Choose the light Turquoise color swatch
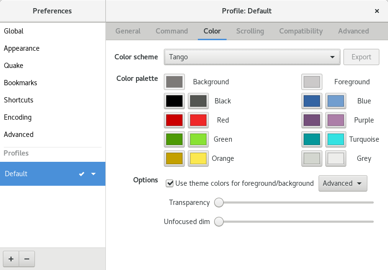 pos(336,139)
